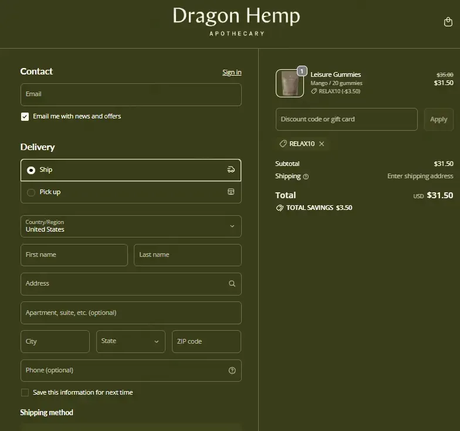
Task: Click into the ZIP code field
Action: tap(206, 341)
